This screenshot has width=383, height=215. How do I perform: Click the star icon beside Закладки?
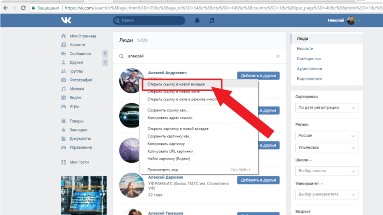63,130
